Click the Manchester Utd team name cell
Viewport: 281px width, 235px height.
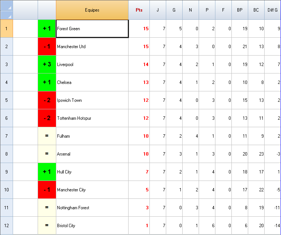pos(92,47)
